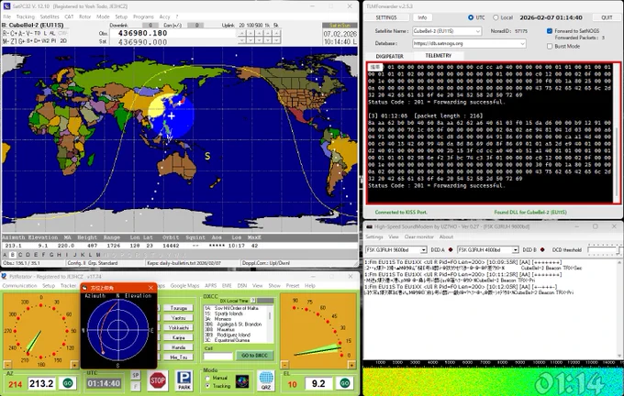
Task: Toggle the V- option in SatPC32
Action: (29, 33)
